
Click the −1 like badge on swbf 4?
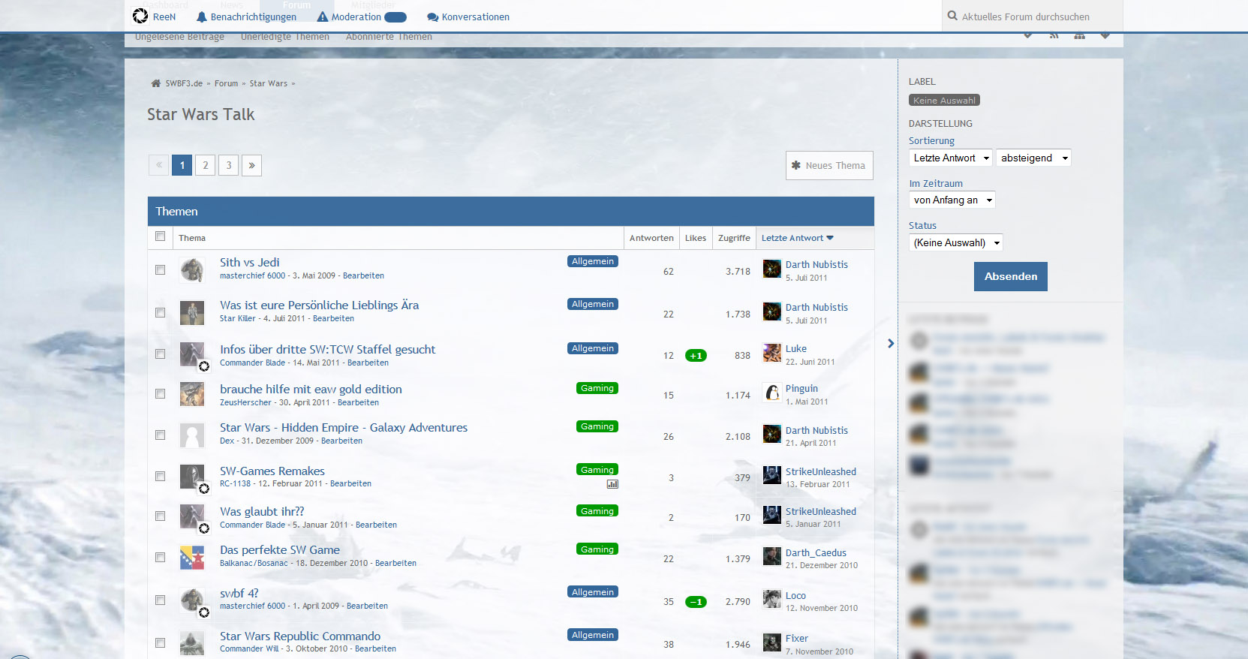tap(696, 602)
